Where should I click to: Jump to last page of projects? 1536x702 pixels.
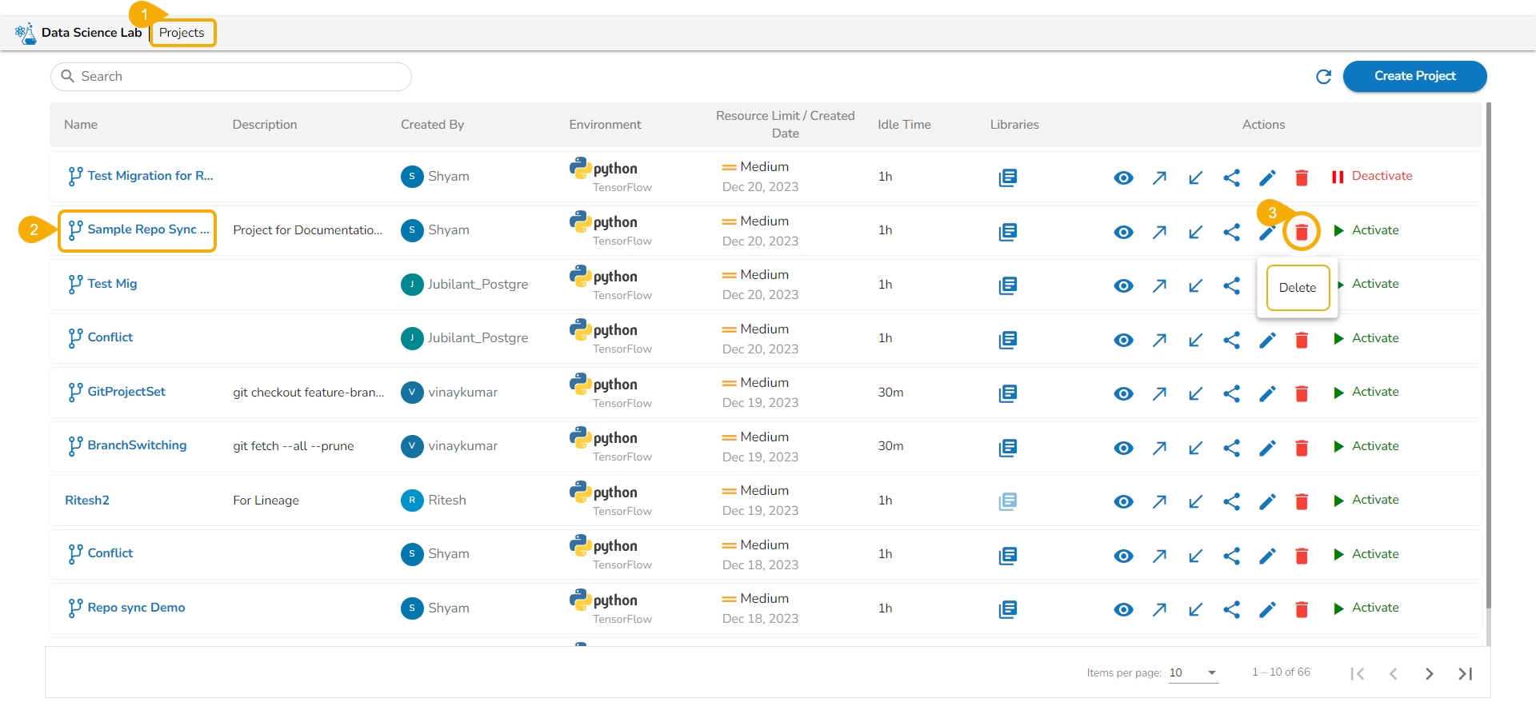click(1465, 674)
